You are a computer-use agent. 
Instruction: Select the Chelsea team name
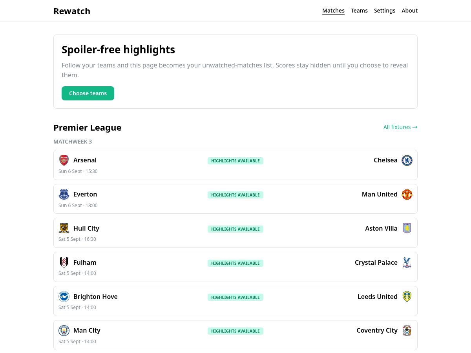[385, 160]
